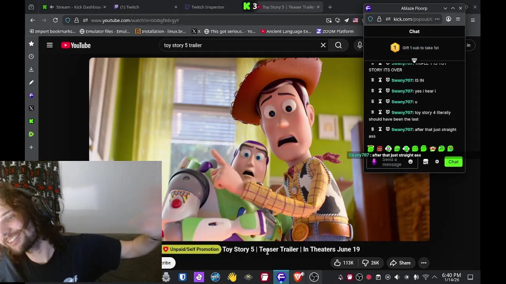Toggle media pause icon in system tray
This screenshot has width=506, height=284.
point(387,277)
